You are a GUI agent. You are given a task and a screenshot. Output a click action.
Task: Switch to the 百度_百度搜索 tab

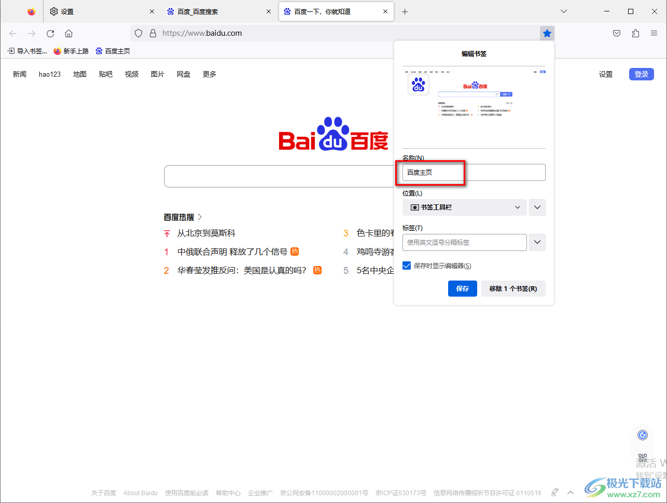pos(219,11)
